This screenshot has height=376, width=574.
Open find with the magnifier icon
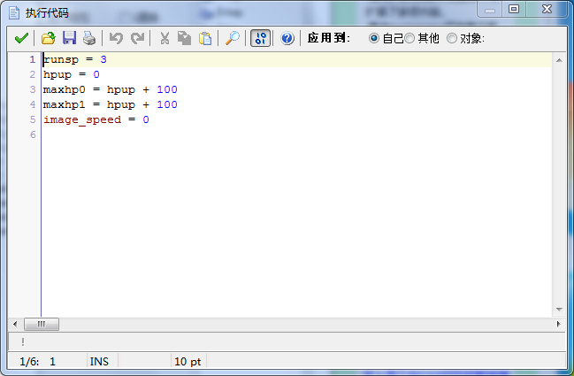[x=232, y=38]
